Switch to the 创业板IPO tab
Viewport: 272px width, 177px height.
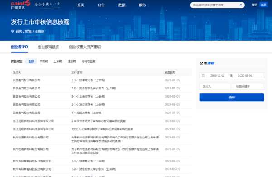[19, 47]
